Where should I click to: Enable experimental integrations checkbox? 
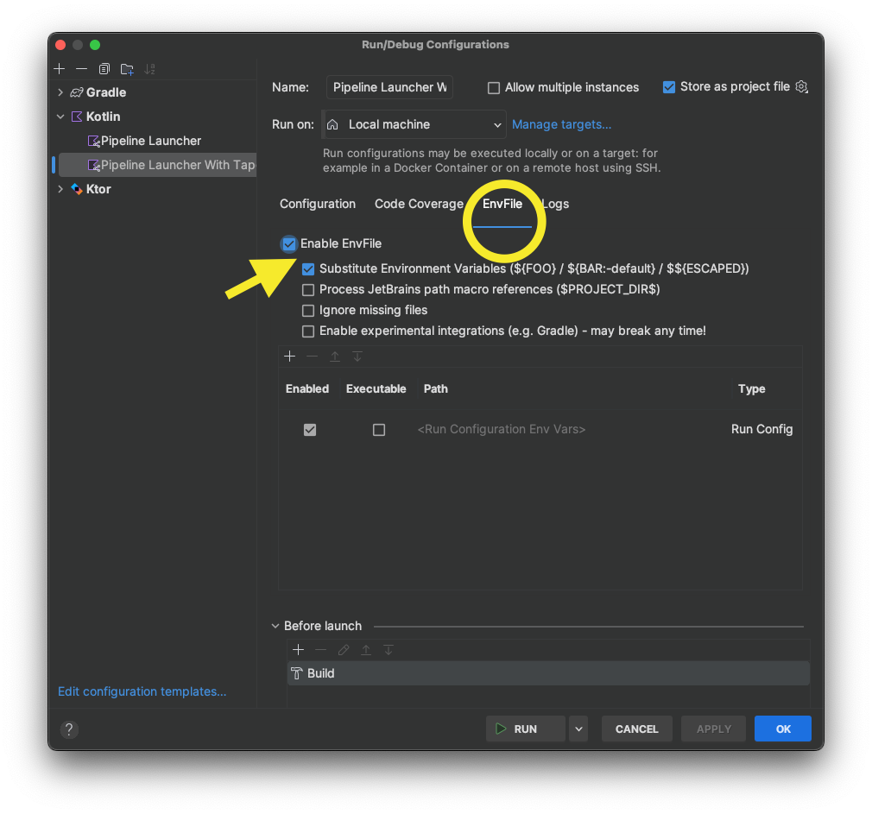[x=308, y=331]
